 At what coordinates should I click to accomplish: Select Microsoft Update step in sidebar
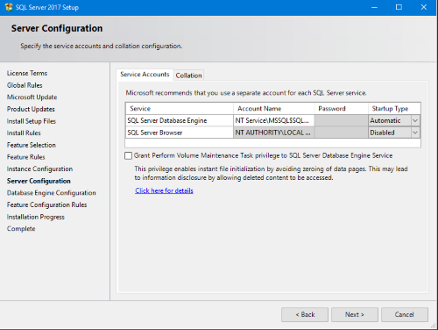coord(32,97)
